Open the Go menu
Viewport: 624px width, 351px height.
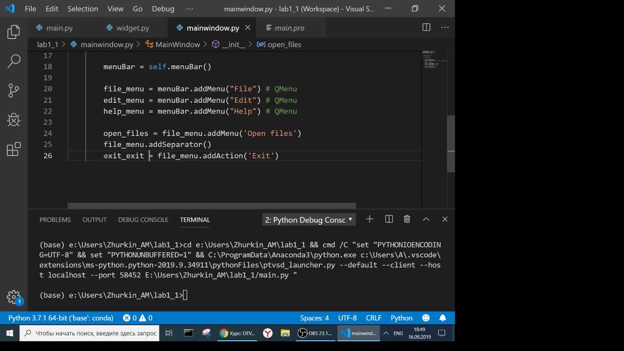pos(137,9)
